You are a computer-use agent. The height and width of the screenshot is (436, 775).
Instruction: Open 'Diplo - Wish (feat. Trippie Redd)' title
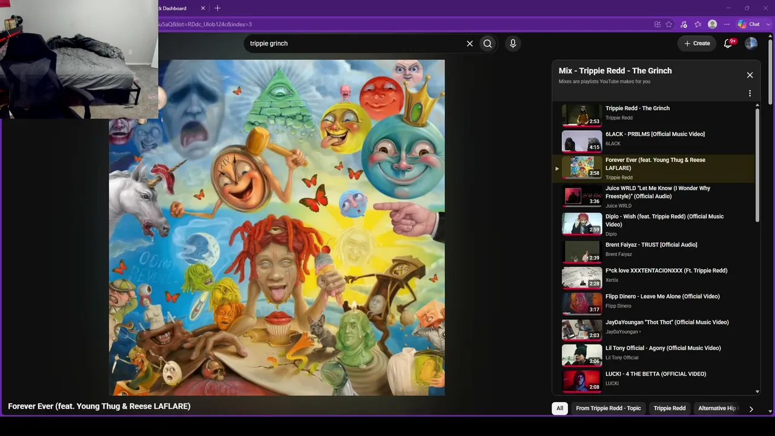click(665, 220)
